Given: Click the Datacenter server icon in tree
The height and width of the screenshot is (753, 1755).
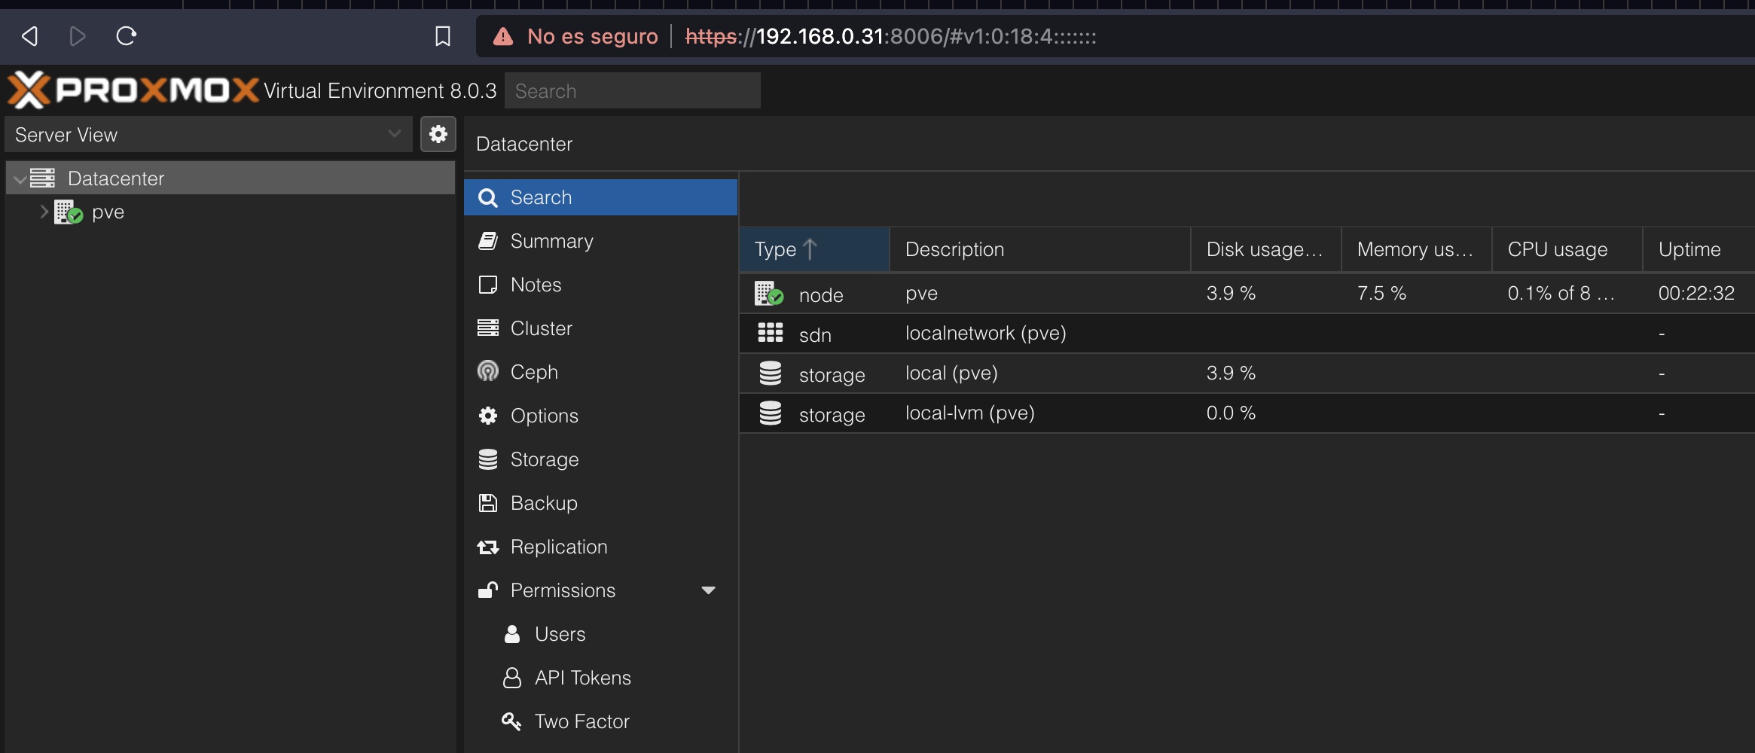Looking at the screenshot, I should pos(42,178).
